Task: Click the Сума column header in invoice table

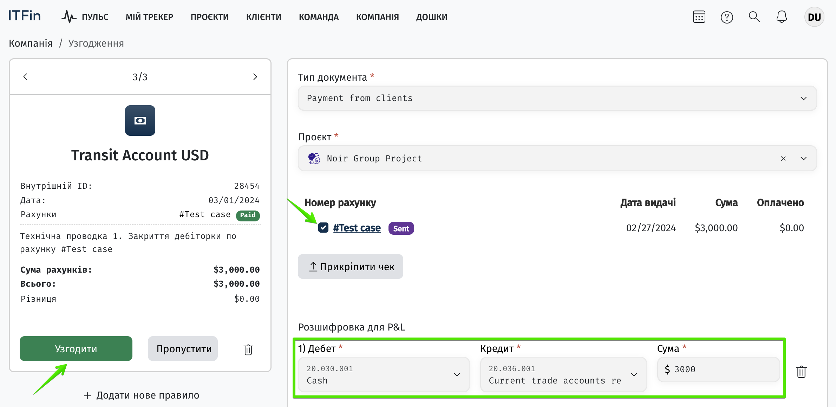Action: pos(726,203)
